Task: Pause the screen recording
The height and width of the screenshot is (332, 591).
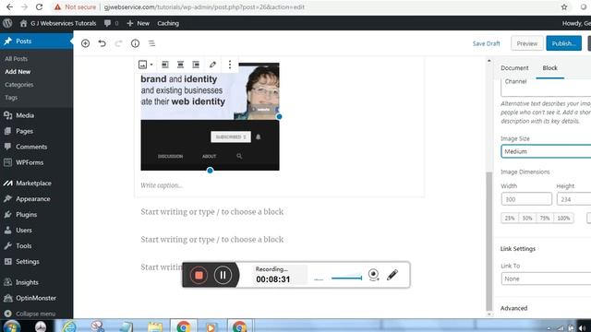Action: (x=223, y=275)
